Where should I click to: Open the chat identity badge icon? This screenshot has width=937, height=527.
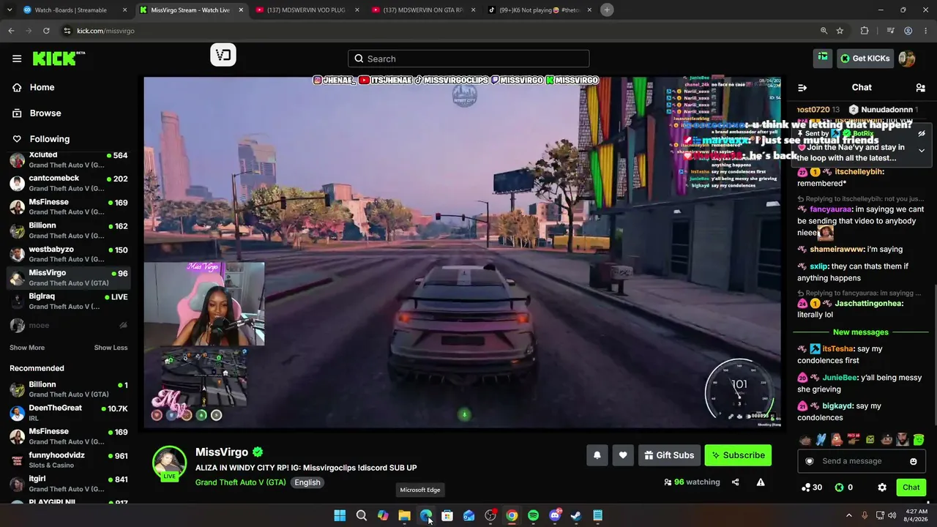(810, 461)
